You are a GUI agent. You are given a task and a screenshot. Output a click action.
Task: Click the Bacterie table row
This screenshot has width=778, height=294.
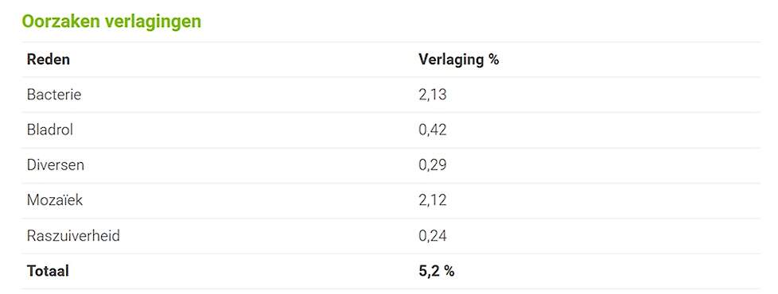[391, 95]
